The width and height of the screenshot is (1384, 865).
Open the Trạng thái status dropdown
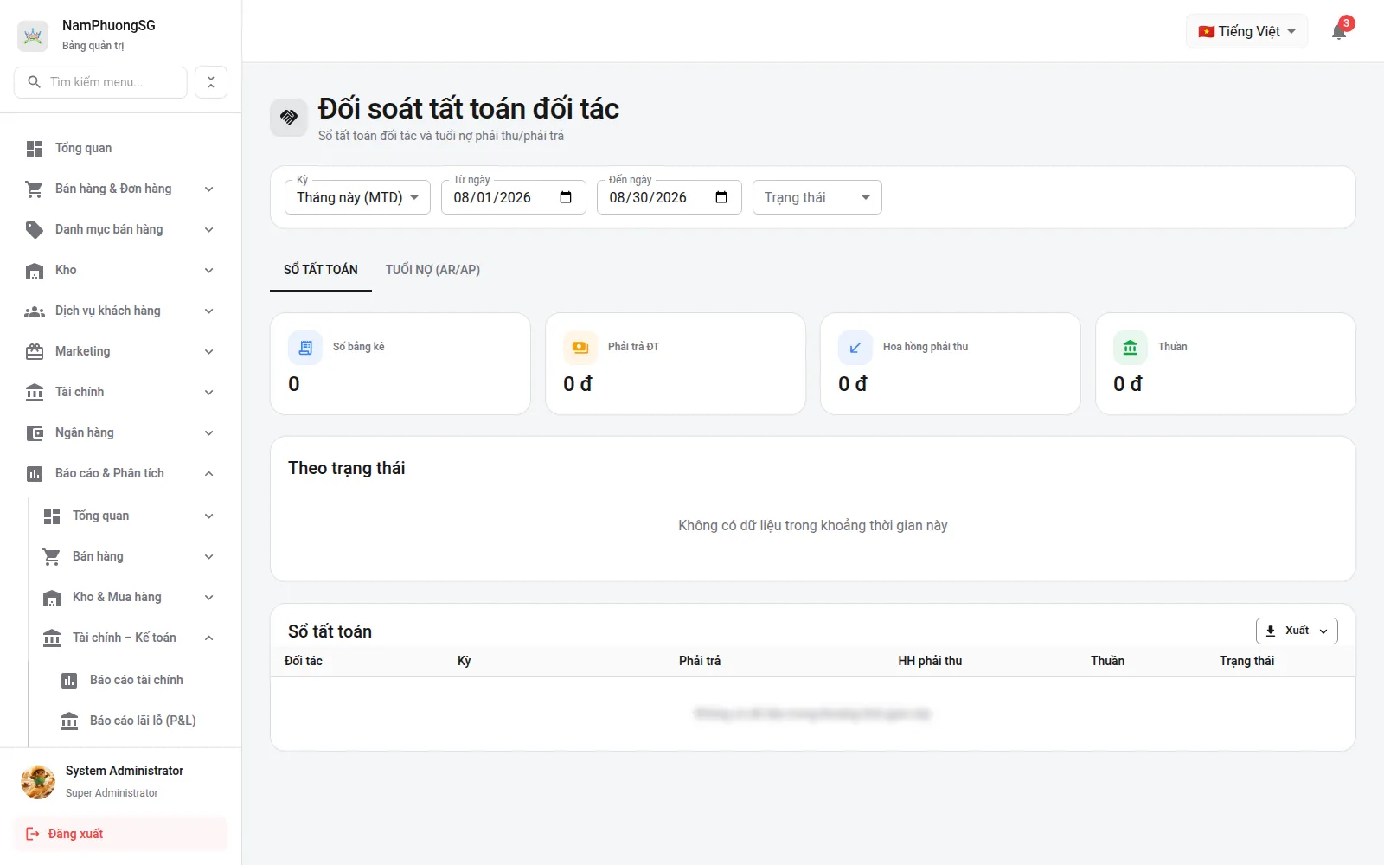tap(817, 197)
